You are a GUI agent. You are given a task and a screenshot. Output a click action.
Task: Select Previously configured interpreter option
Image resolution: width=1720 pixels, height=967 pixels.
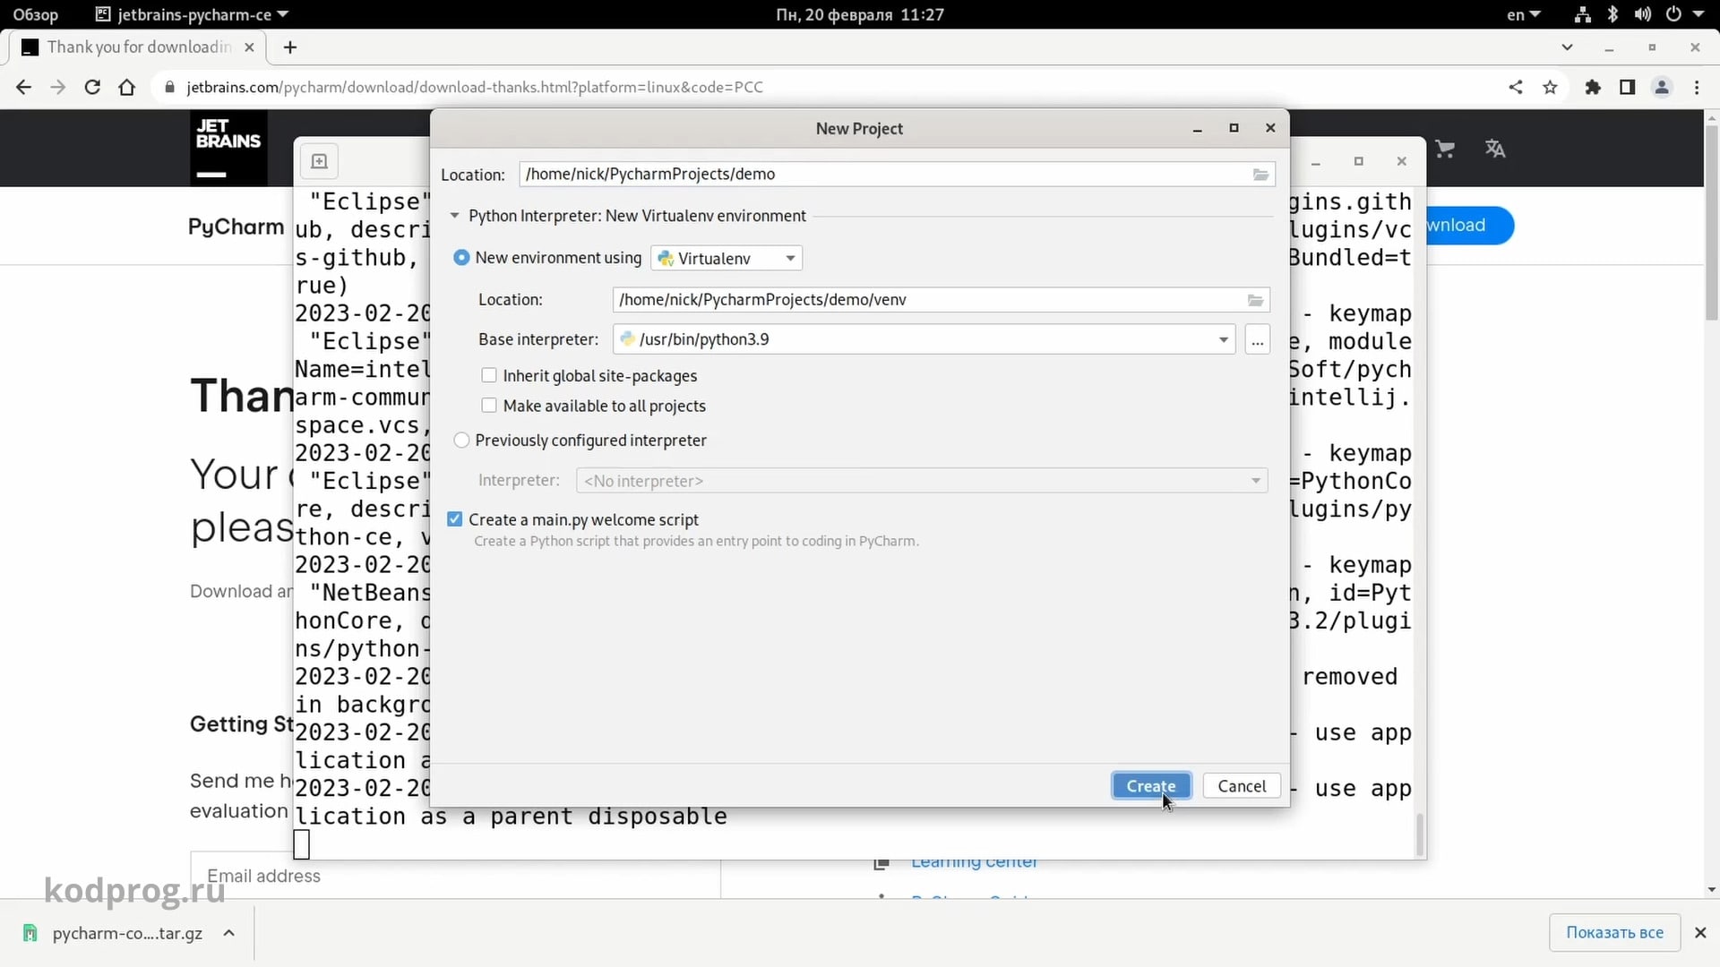pos(461,441)
